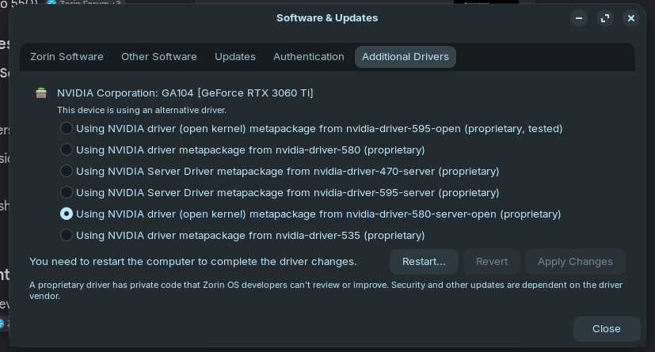
Task: Choose nvidia-driver-470-server driver radio button
Action: (x=67, y=171)
